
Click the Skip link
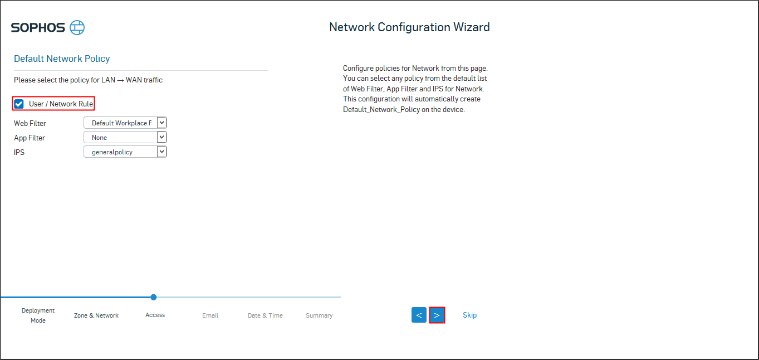469,315
